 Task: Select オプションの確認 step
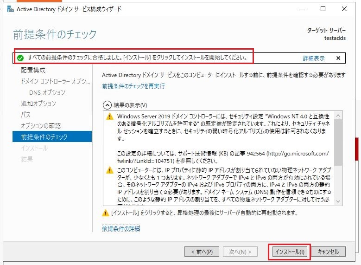pos(41,126)
